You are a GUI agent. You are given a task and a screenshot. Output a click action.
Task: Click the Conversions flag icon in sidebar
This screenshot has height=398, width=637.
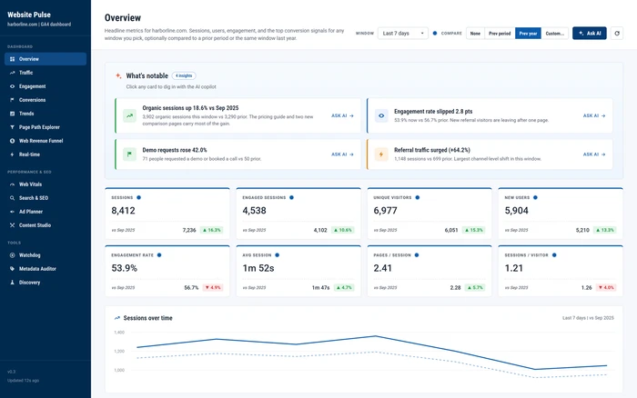coord(12,100)
